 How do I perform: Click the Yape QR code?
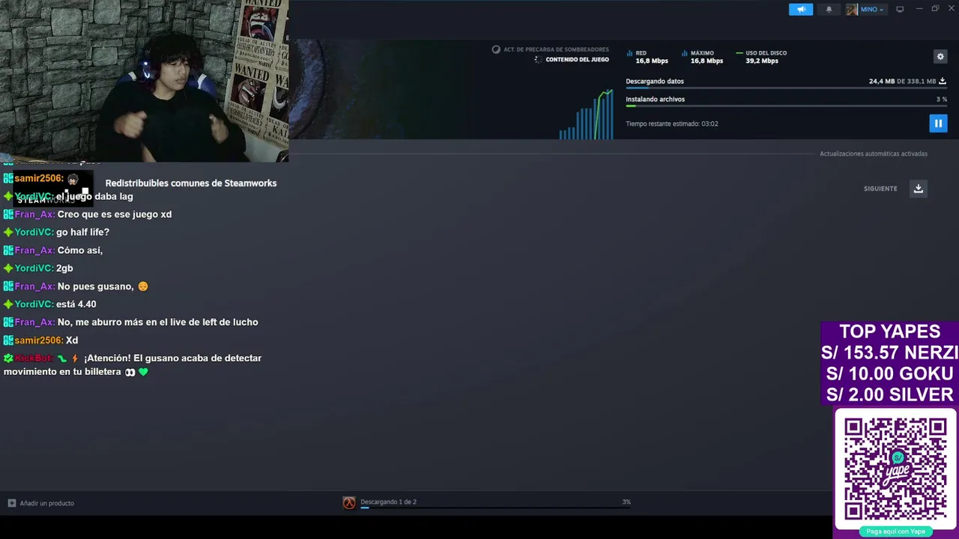coord(895,469)
